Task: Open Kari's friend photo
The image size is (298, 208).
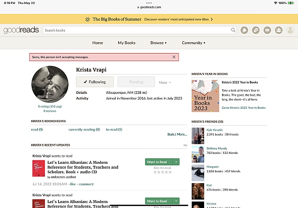Action: click(x=198, y=191)
